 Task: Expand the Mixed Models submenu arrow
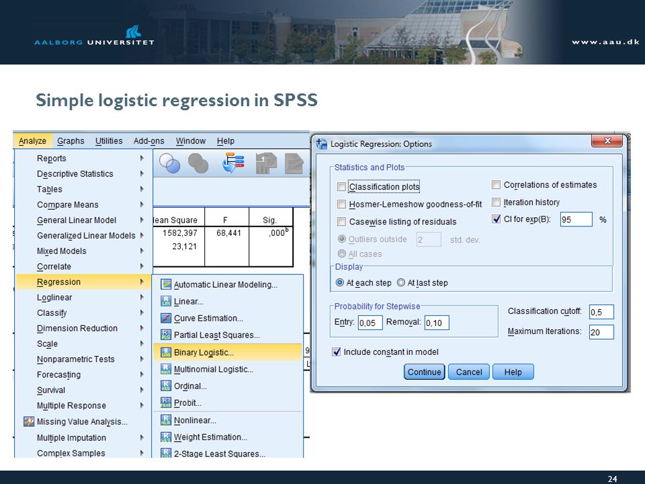coord(142,251)
